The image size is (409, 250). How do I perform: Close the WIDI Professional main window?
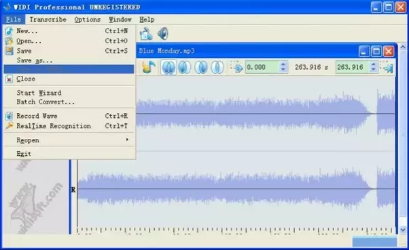(401, 7)
